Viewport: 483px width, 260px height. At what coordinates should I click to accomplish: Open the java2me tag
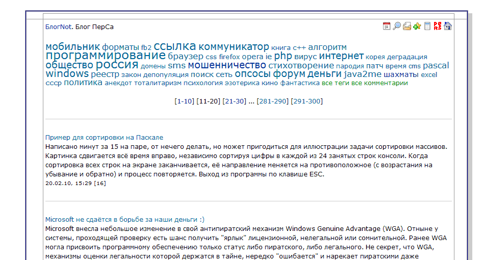(363, 74)
